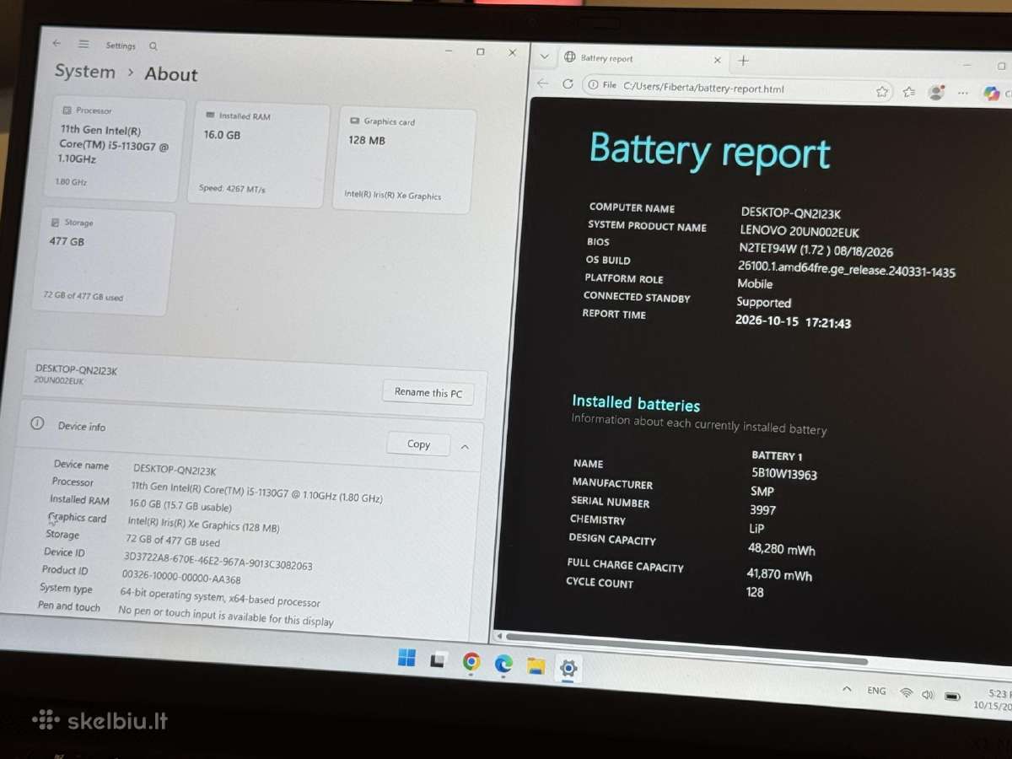Open Task View on taskbar
1012x759 pixels.
pyautogui.click(x=438, y=661)
